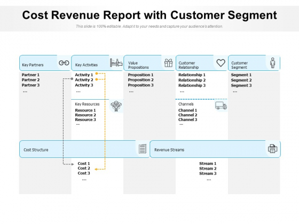Click the text Relationship 3

coord(192,85)
